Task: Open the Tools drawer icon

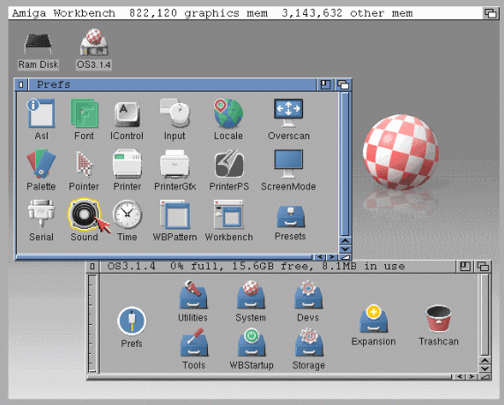Action: tap(194, 342)
